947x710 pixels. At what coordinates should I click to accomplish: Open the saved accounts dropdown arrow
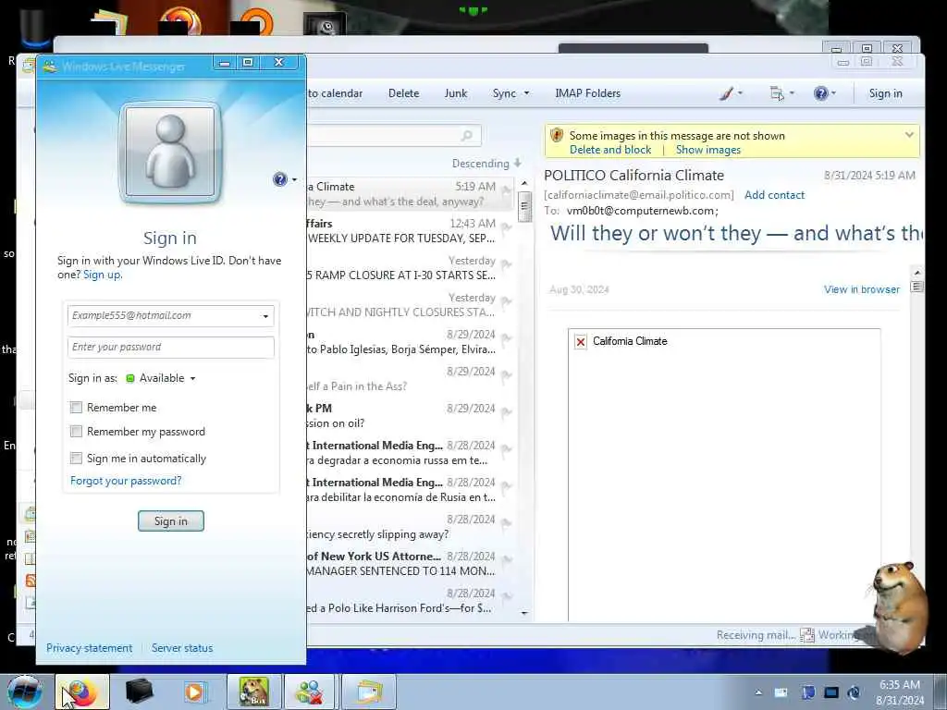[x=265, y=316]
